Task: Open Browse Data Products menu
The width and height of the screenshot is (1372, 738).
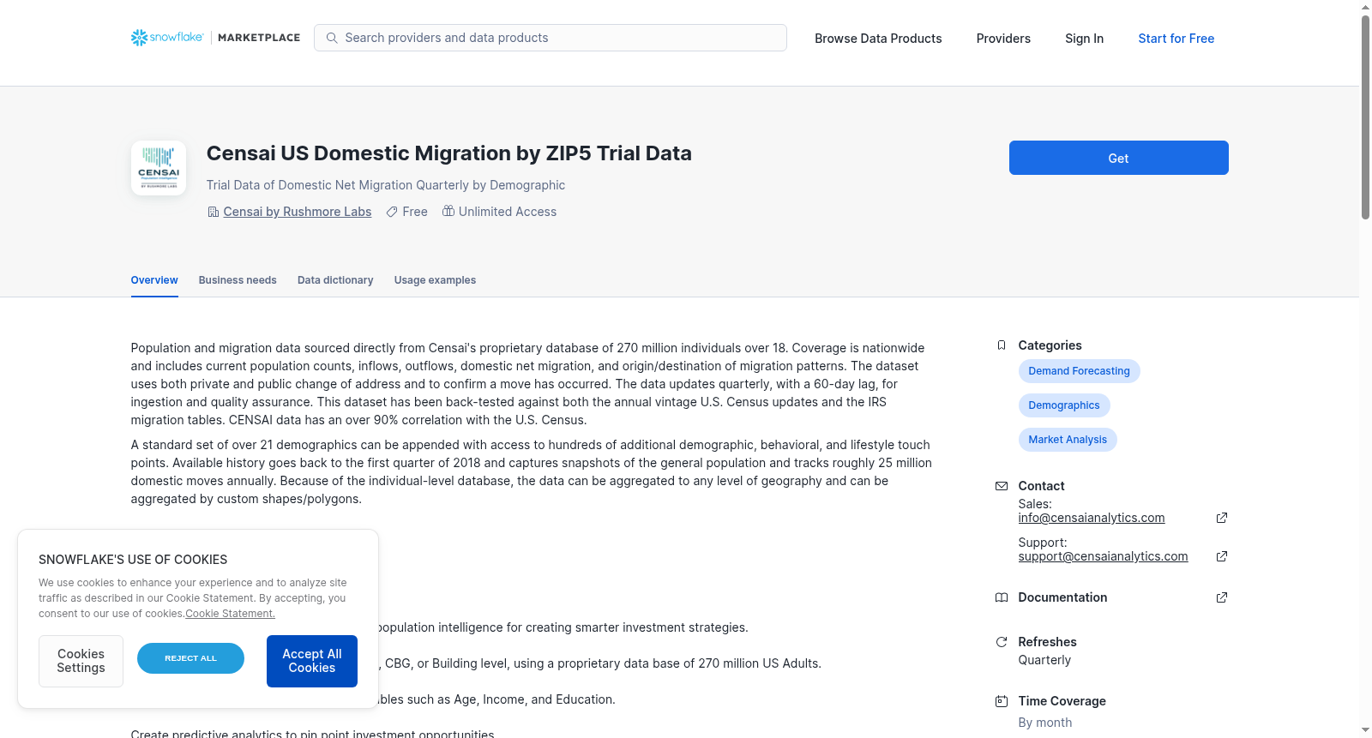Action: (x=878, y=39)
